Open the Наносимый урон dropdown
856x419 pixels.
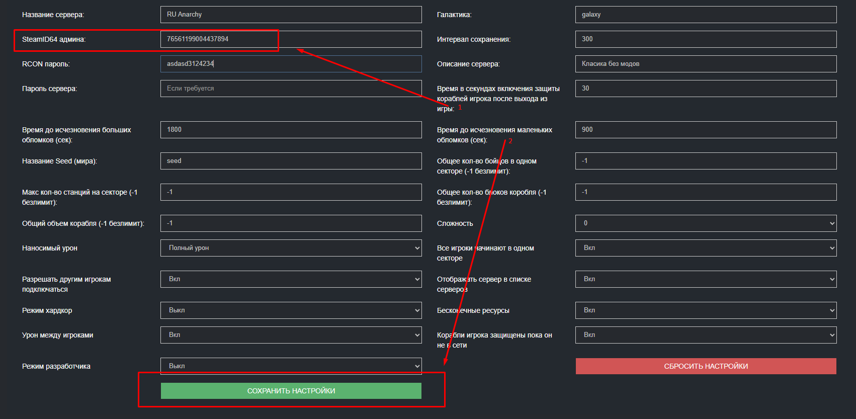[x=291, y=248]
